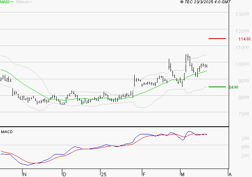Screen dimensions: 252x177
Task: Click the F month axis label
Action: (x=144, y=175)
